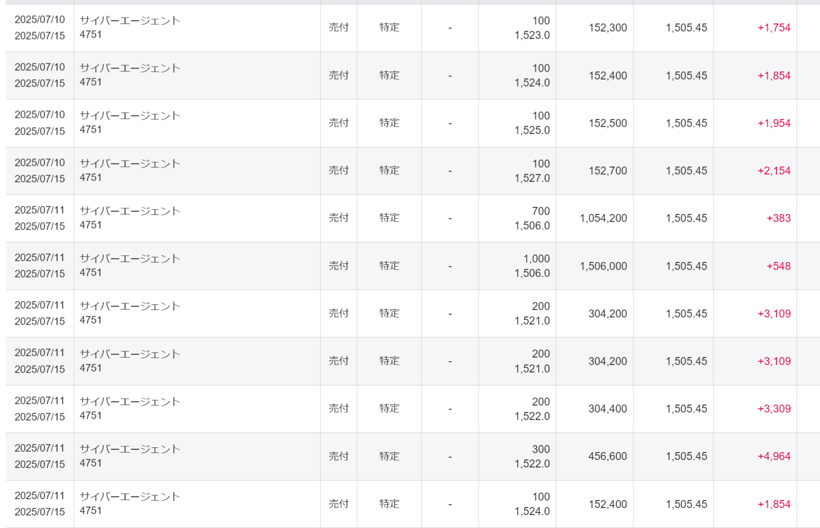The height and width of the screenshot is (528, 820).
Task: Click the +548 profit value
Action: (x=779, y=266)
